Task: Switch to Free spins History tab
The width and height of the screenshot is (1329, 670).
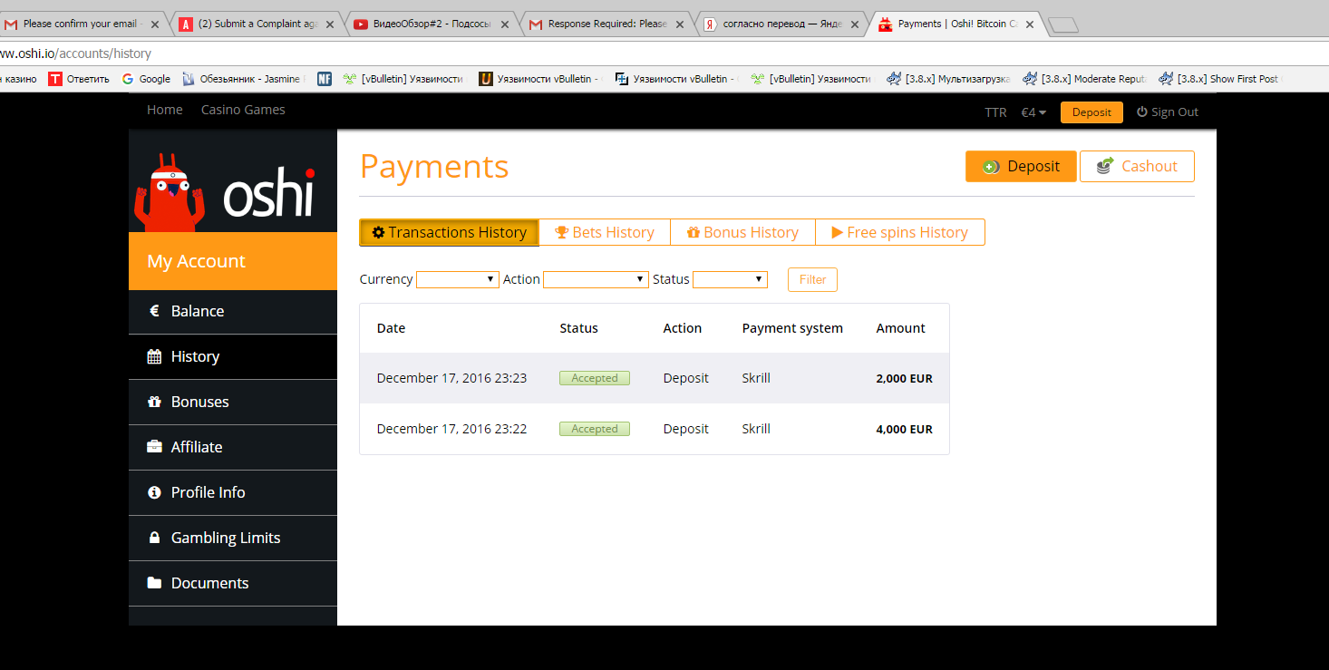Action: click(900, 232)
